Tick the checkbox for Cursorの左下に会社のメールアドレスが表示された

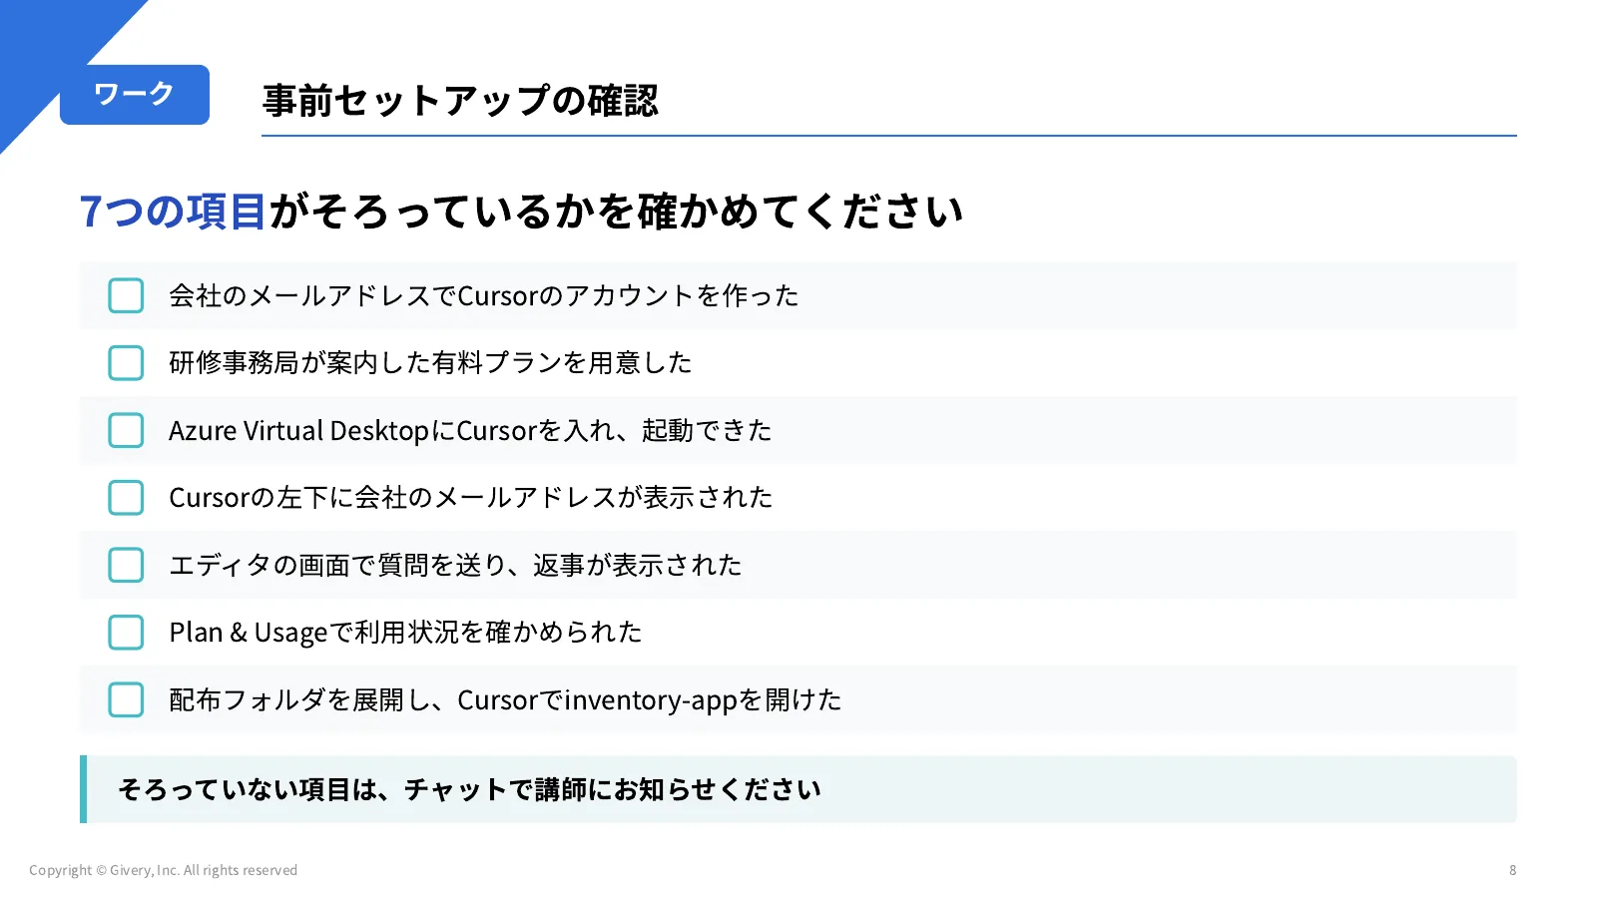click(126, 498)
